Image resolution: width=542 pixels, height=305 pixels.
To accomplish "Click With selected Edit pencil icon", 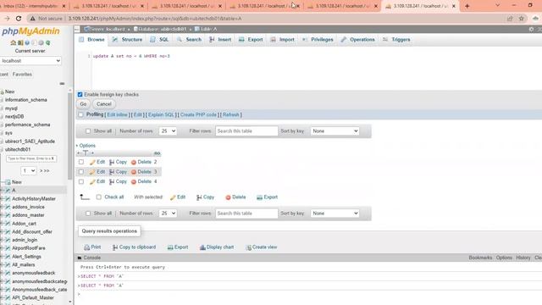I will point(173,197).
